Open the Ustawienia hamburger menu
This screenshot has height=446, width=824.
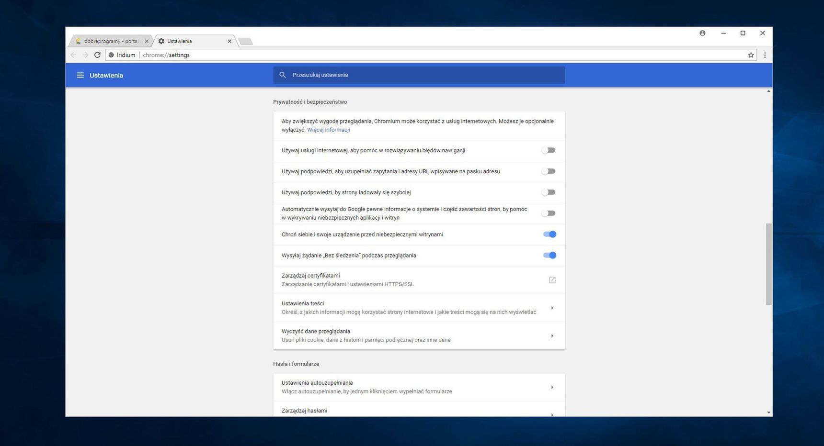[x=80, y=75]
